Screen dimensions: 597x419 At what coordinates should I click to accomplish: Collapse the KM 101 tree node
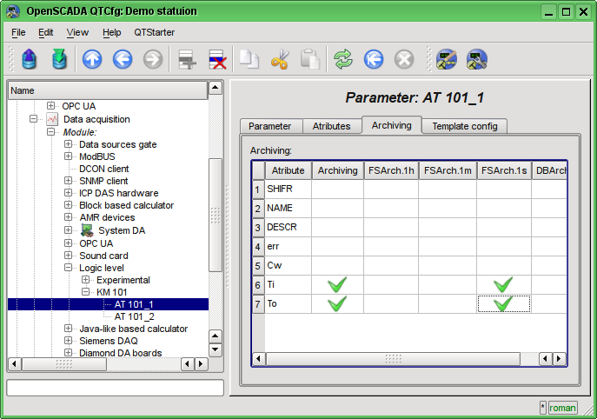pos(86,292)
